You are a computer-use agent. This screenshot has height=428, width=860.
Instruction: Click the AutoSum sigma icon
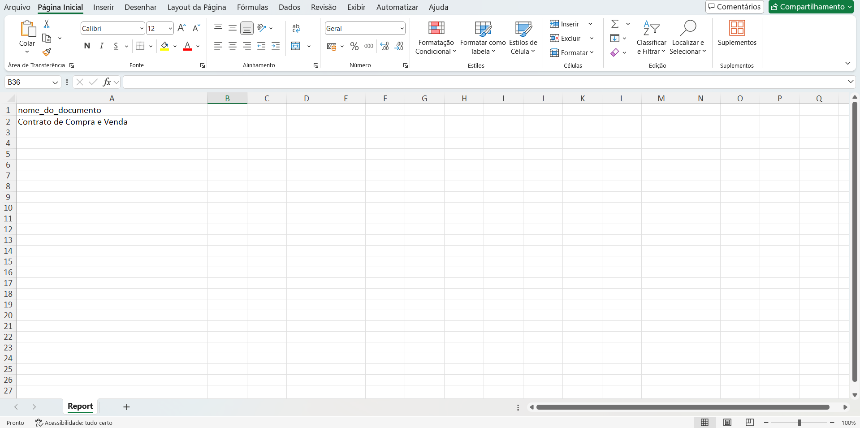615,24
